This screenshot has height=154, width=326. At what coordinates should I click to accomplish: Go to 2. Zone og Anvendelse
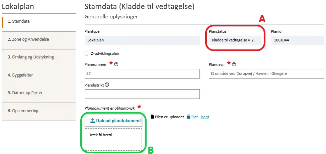click(x=39, y=39)
